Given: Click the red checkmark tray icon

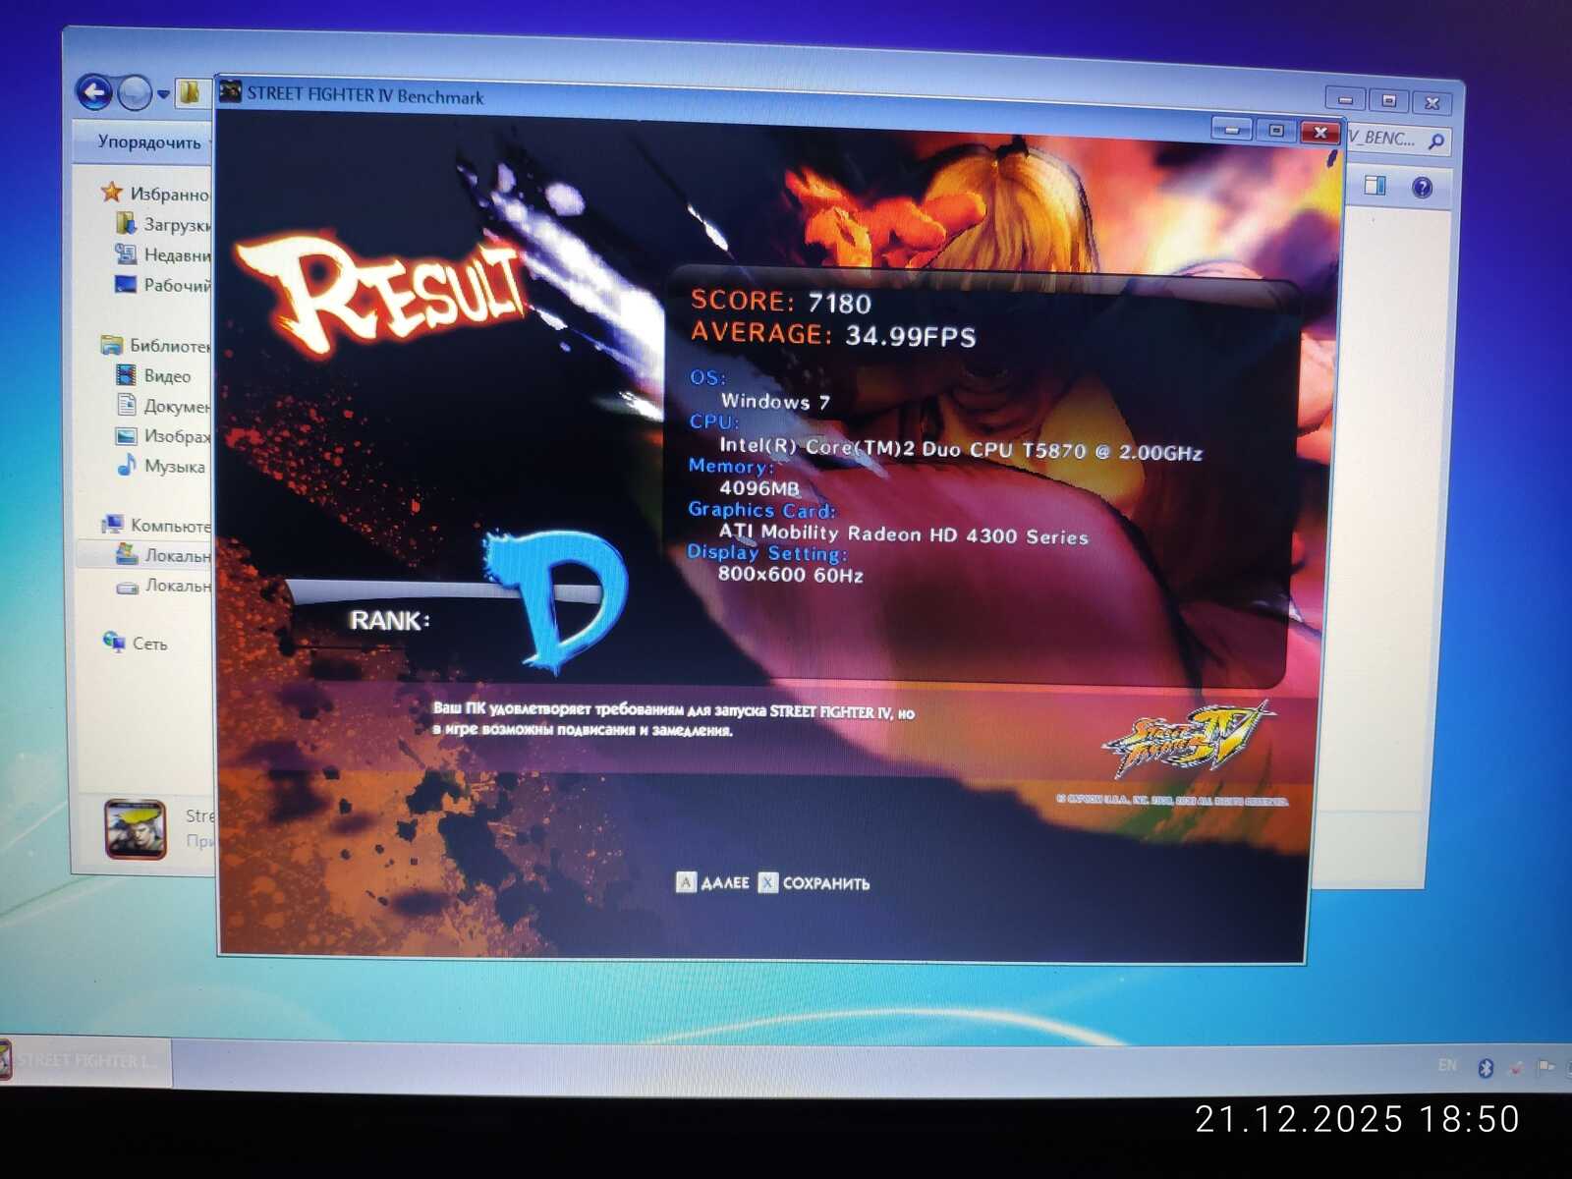Looking at the screenshot, I should (1516, 1067).
